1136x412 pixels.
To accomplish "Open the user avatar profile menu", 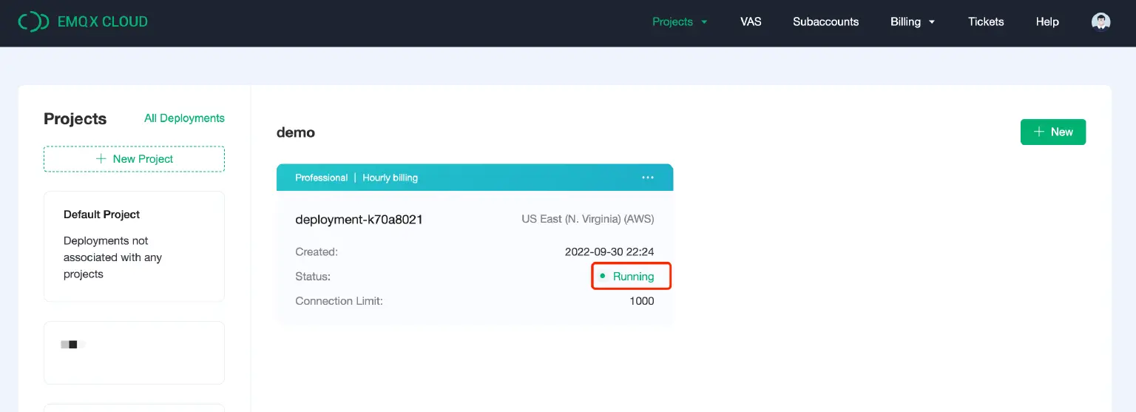I will (x=1100, y=21).
